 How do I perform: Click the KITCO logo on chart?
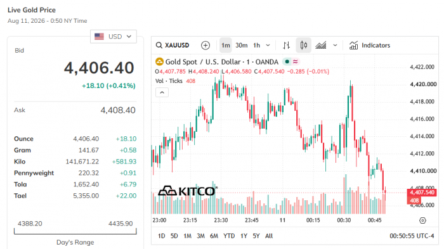click(187, 191)
